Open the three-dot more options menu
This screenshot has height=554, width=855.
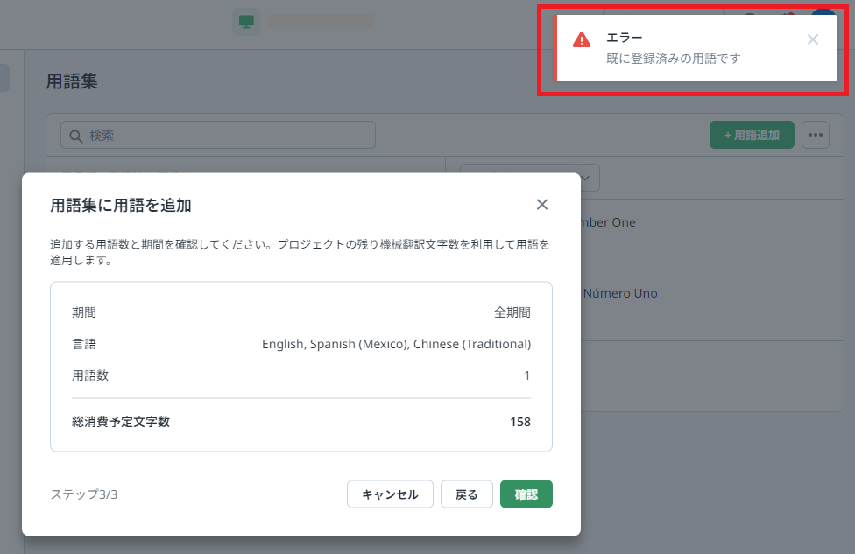(x=816, y=135)
